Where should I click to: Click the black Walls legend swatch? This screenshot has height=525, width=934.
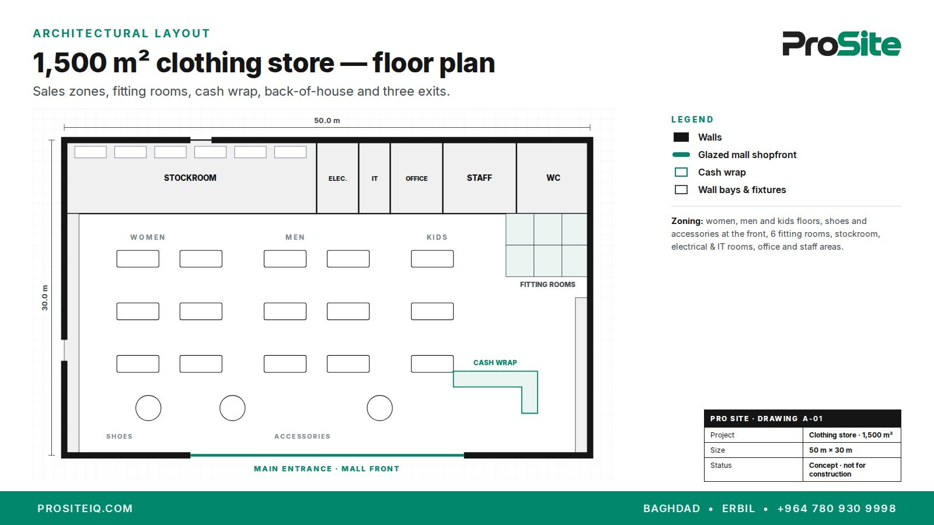[x=681, y=137]
